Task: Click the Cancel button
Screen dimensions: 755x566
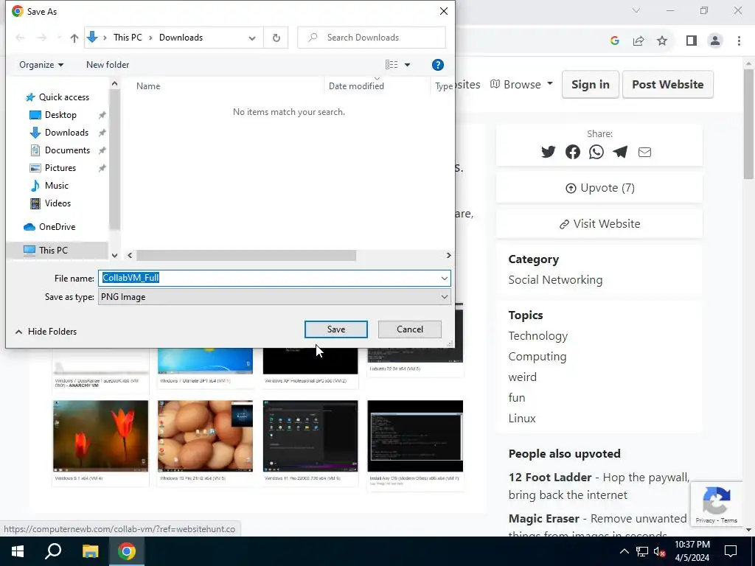Action: [x=410, y=329]
